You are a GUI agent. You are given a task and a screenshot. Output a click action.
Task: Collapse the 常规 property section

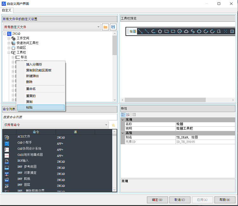123,120
